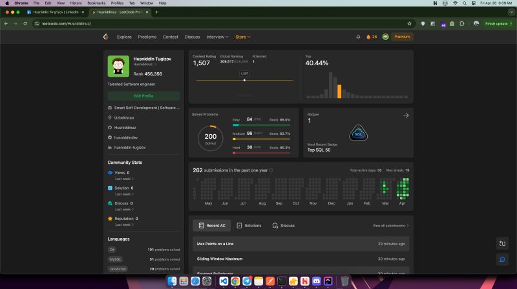
Task: Click Smart Soft Development company text
Action: click(147, 108)
